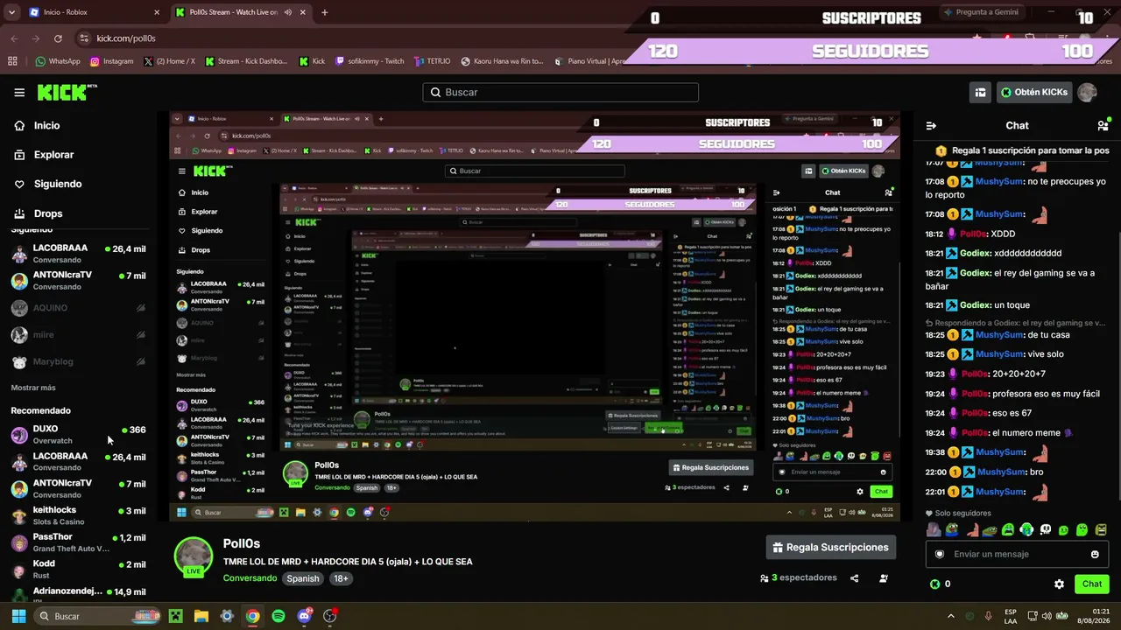Open Spotify from the taskbar
The width and height of the screenshot is (1121, 630).
click(278, 616)
